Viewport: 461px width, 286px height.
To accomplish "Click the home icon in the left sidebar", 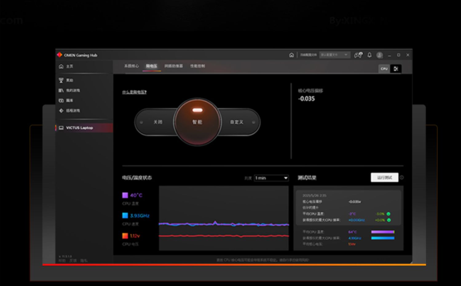I will tap(61, 66).
